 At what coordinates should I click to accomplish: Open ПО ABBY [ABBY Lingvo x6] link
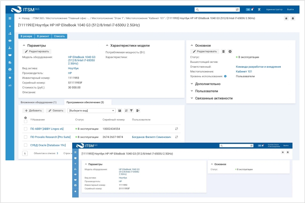(47, 129)
